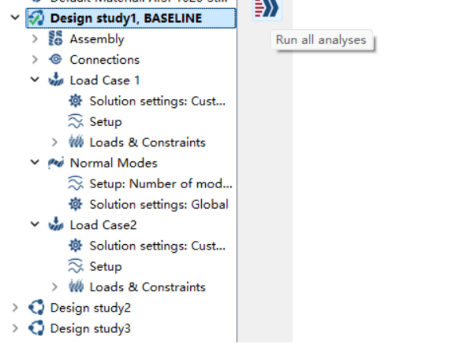Viewport: 462px width, 343px height.
Task: Click Loads & Constraints icon under Load Case2
Action: point(76,286)
